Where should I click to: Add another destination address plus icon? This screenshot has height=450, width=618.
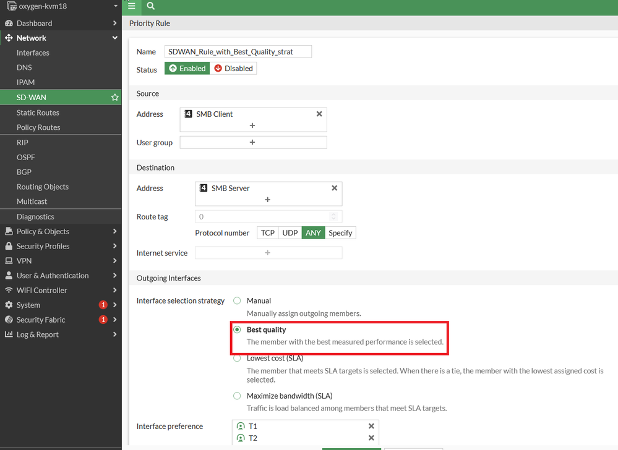(x=268, y=200)
